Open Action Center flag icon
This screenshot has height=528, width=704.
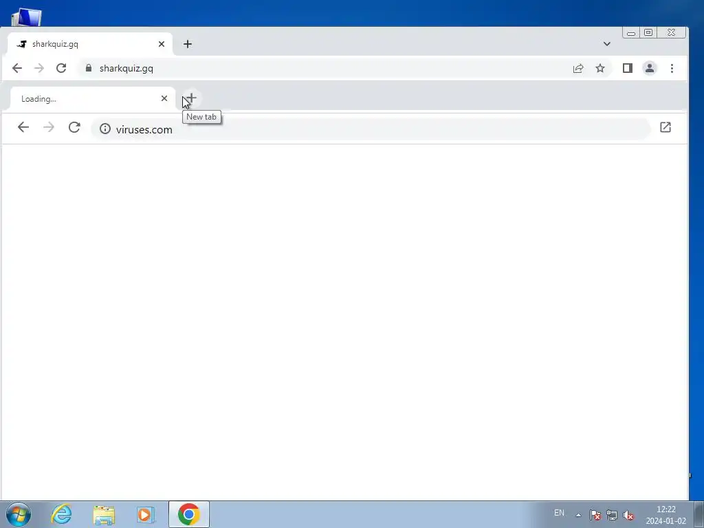(595, 515)
